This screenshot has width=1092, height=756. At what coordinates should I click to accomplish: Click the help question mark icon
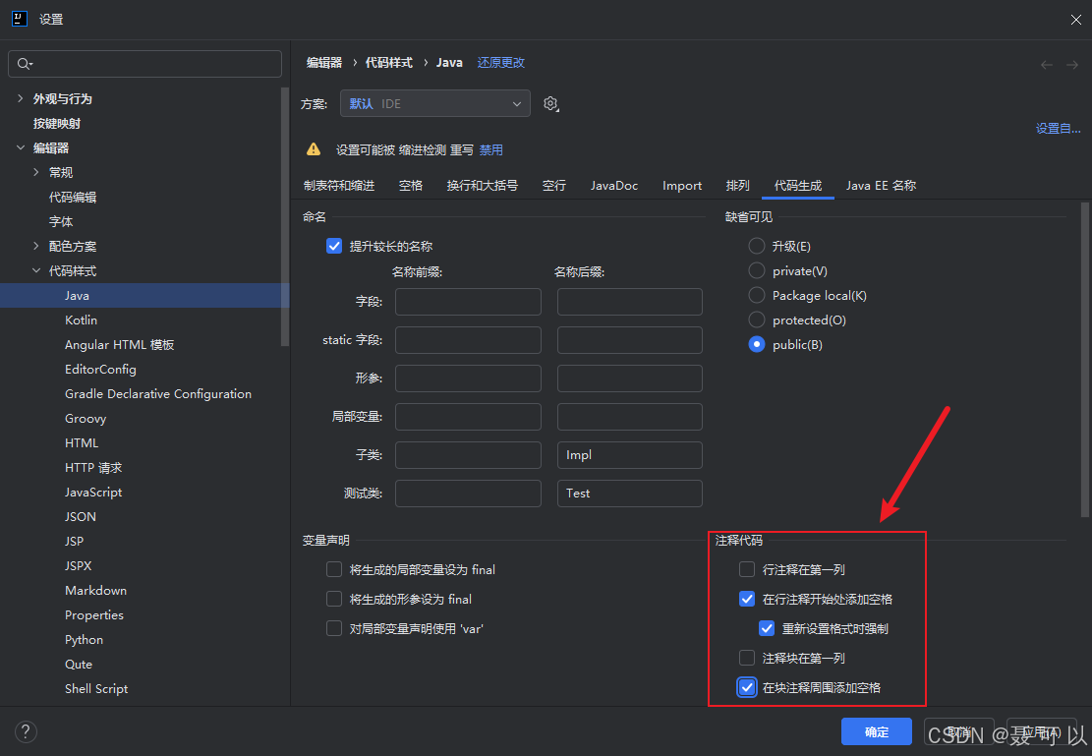[26, 731]
